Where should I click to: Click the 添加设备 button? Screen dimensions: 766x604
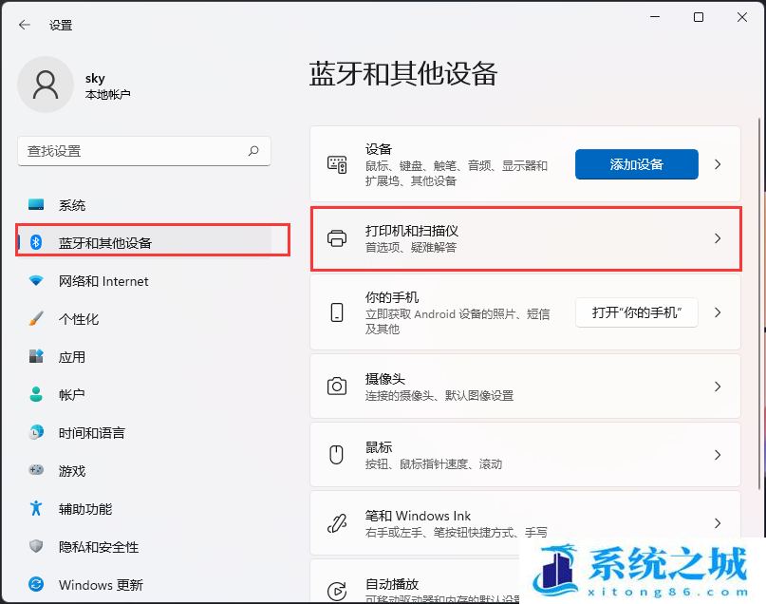[x=637, y=164]
